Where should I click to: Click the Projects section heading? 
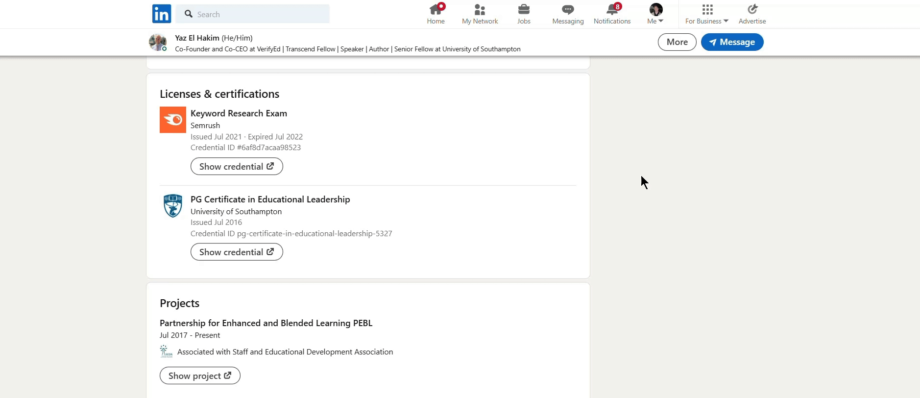(179, 303)
